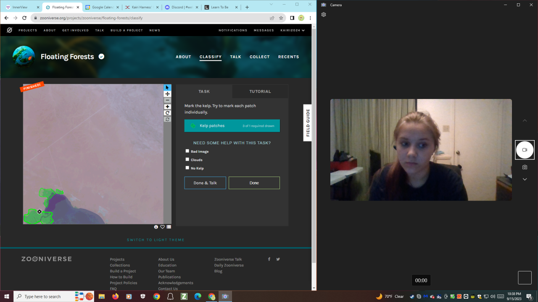Open File Explorer from taskbar
The width and height of the screenshot is (538, 302).
102,297
